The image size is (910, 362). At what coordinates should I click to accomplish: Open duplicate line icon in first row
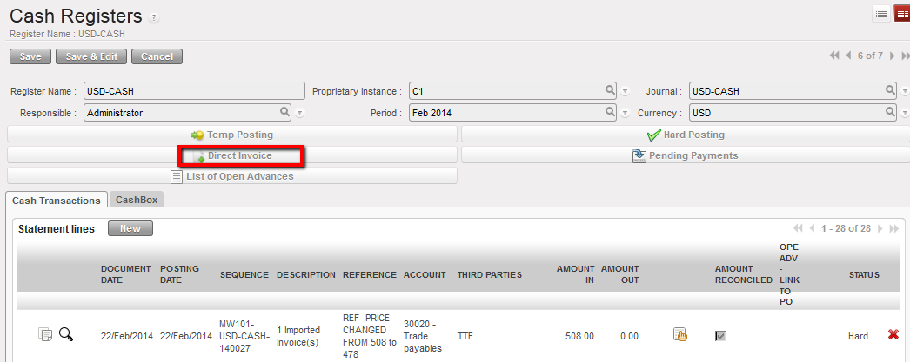(45, 335)
